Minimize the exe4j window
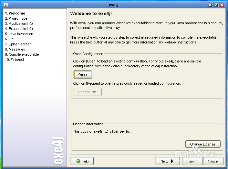The image size is (228, 169). point(210,5)
